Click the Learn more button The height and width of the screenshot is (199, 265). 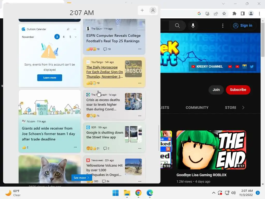[x=50, y=78]
